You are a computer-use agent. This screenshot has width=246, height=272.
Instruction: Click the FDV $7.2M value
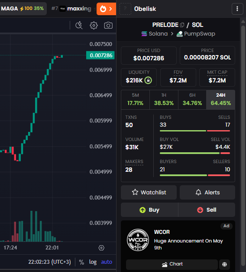[178, 80]
